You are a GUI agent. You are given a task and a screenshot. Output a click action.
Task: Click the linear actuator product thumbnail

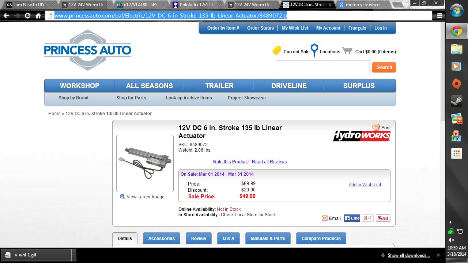pos(145,163)
